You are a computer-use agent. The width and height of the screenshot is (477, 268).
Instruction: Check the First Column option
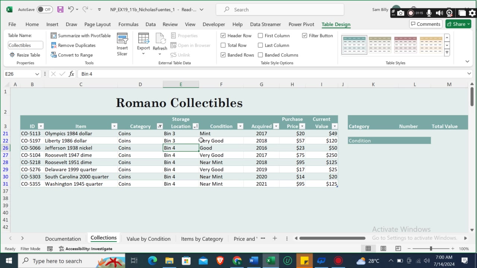(260, 35)
